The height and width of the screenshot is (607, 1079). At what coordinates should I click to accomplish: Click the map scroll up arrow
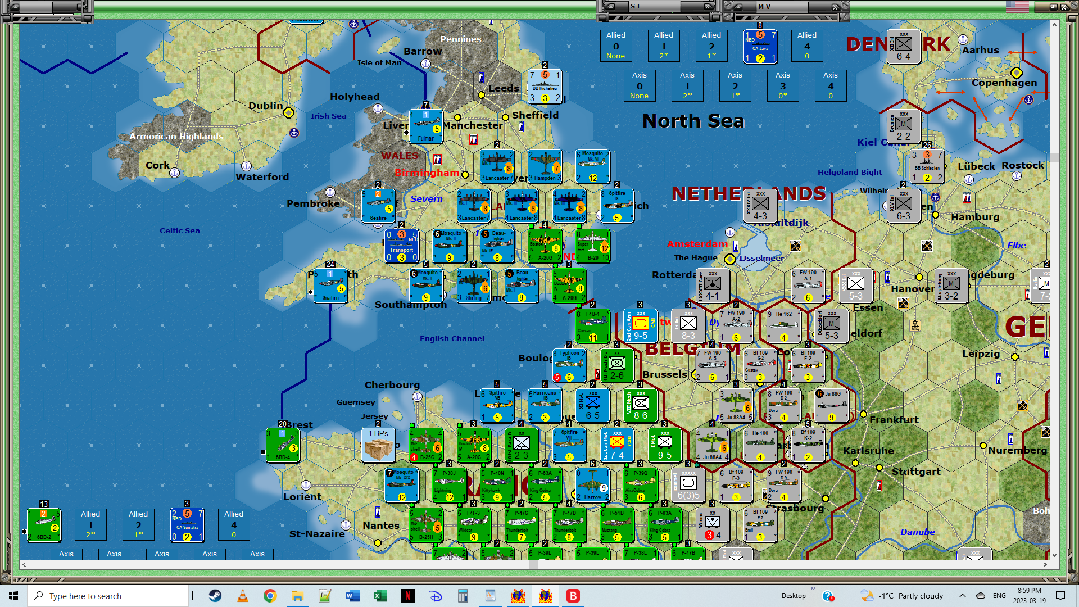(1054, 25)
